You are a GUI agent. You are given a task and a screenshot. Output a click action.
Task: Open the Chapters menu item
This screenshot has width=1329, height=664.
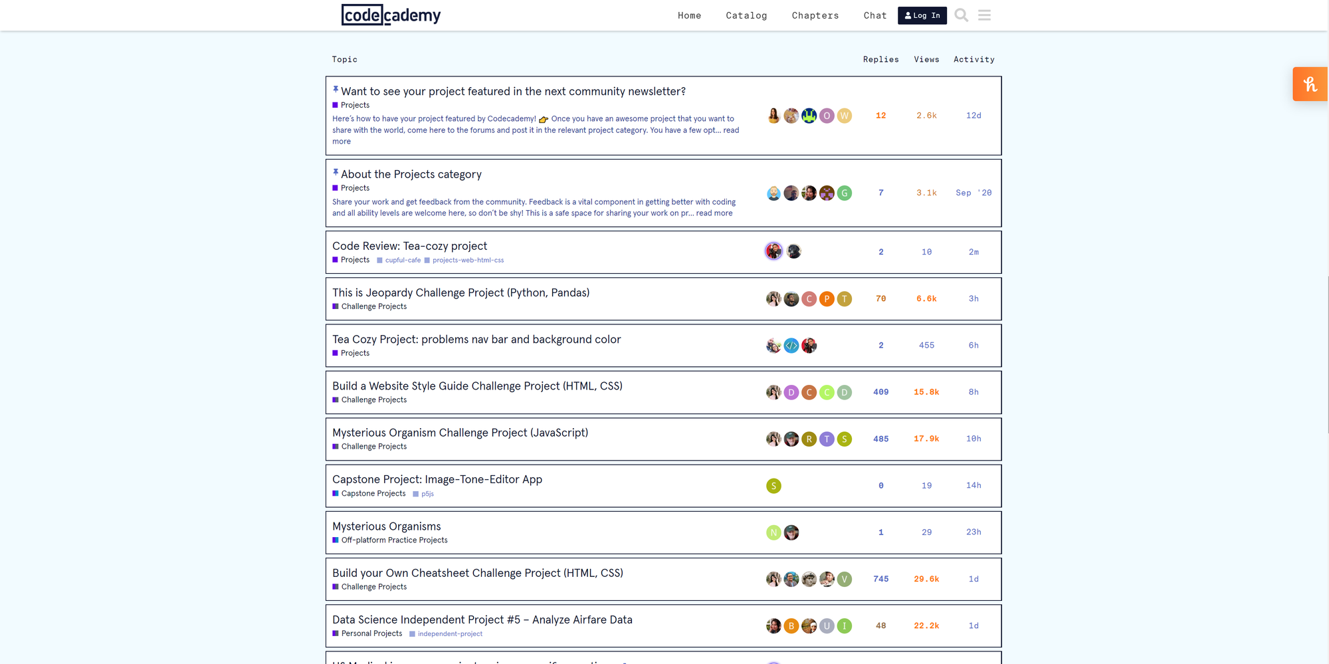(x=815, y=15)
